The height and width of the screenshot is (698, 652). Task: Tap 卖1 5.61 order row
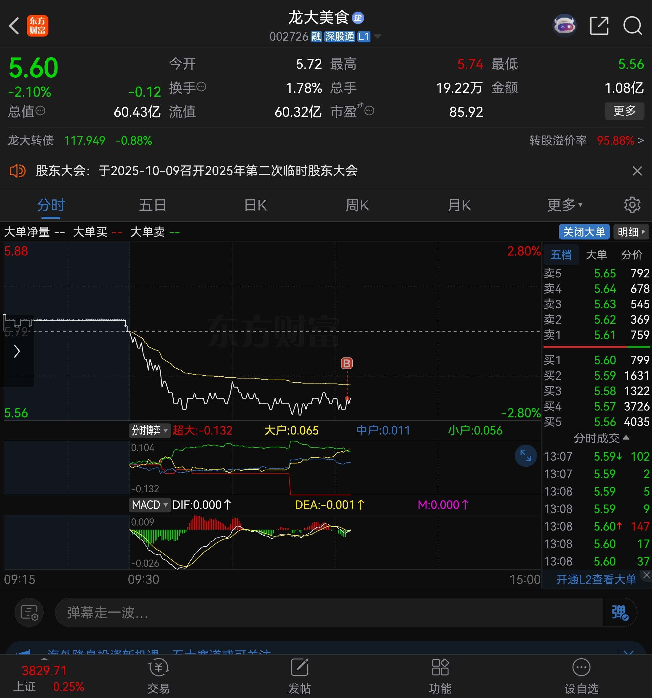[x=597, y=335]
